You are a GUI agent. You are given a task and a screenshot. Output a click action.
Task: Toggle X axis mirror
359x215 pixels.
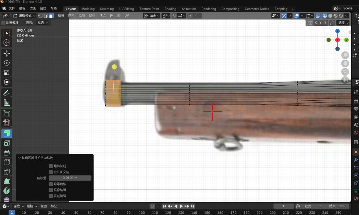[316, 23]
